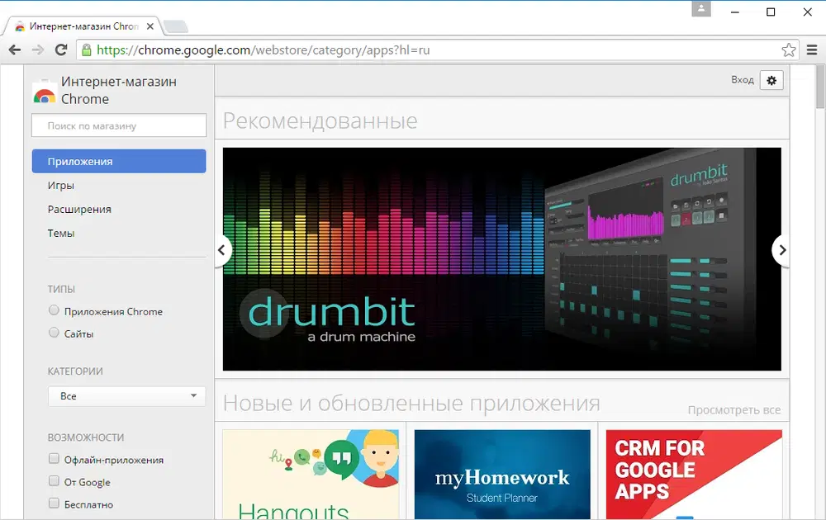Open settings via the gear icon
Screen dimensions: 826x520
tap(771, 80)
